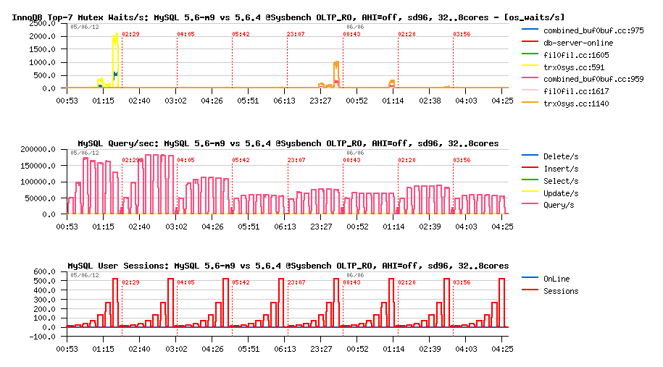Select the trx0sys.cc:1140 legend label
This screenshot has width=663, height=367.
click(576, 104)
